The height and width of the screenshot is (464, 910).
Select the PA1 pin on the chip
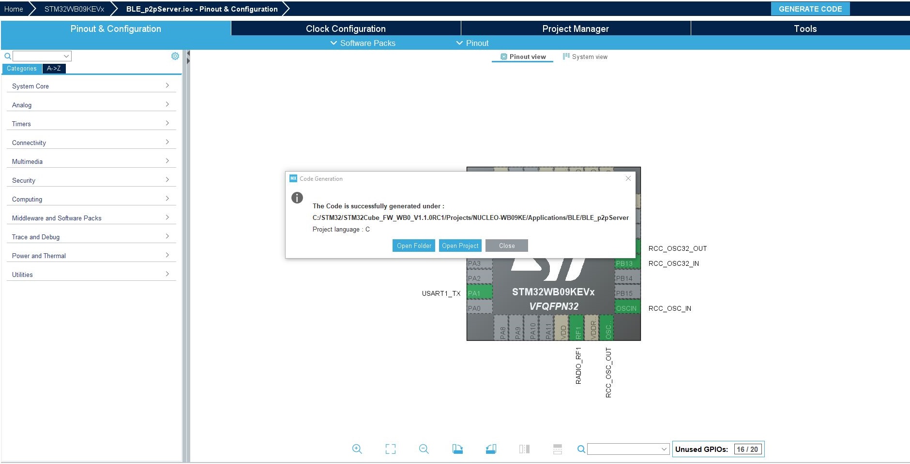click(x=480, y=293)
